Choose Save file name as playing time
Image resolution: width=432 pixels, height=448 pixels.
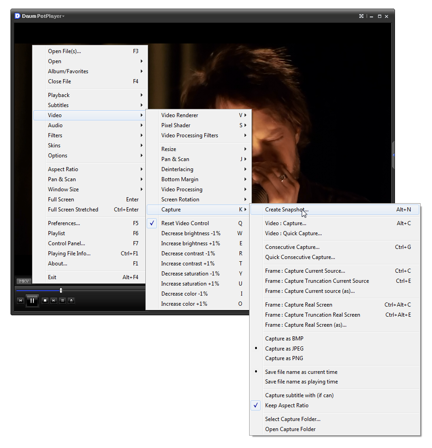[301, 382]
